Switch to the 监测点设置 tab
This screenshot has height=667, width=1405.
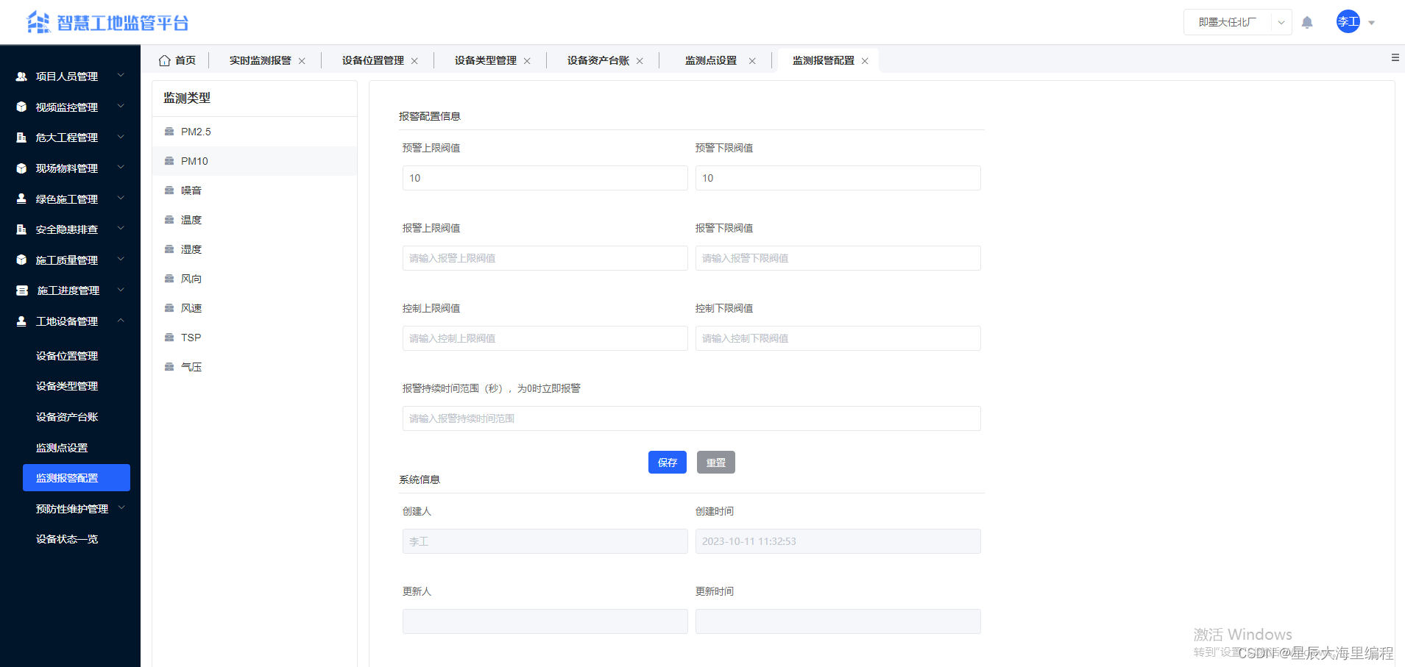(711, 60)
